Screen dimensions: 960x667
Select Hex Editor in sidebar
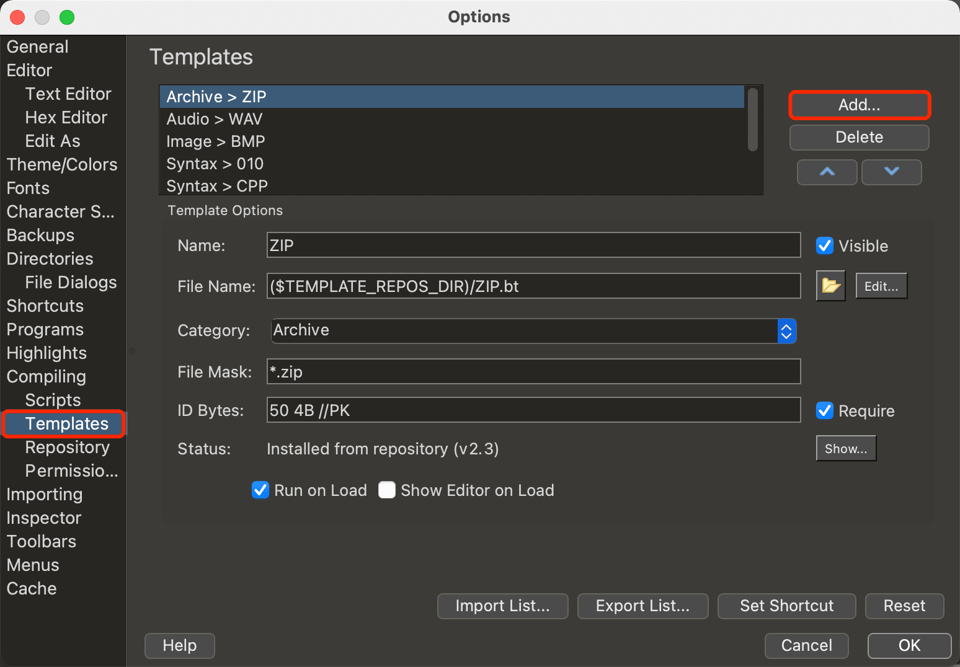coord(66,117)
